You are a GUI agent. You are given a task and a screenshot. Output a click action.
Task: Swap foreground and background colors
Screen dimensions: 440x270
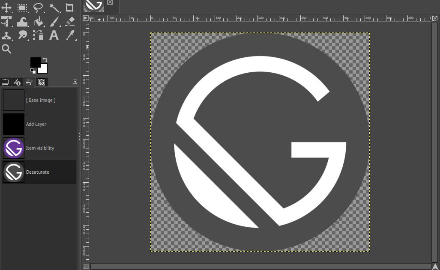[45, 60]
